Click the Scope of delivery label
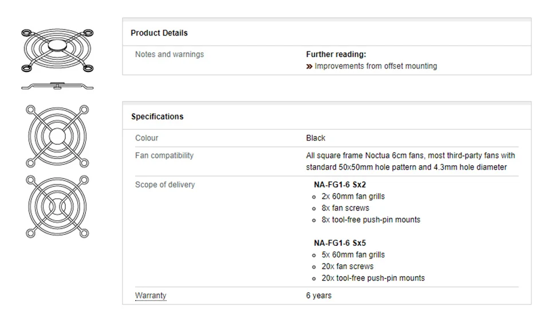The width and height of the screenshot is (544, 319). [165, 185]
